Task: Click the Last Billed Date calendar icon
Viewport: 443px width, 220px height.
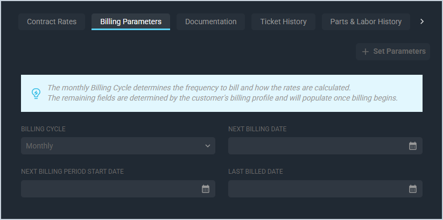Action: (413, 189)
